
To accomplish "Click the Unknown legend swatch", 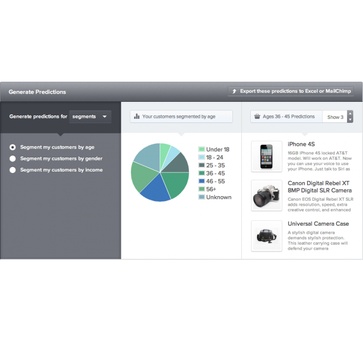I will coord(202,197).
